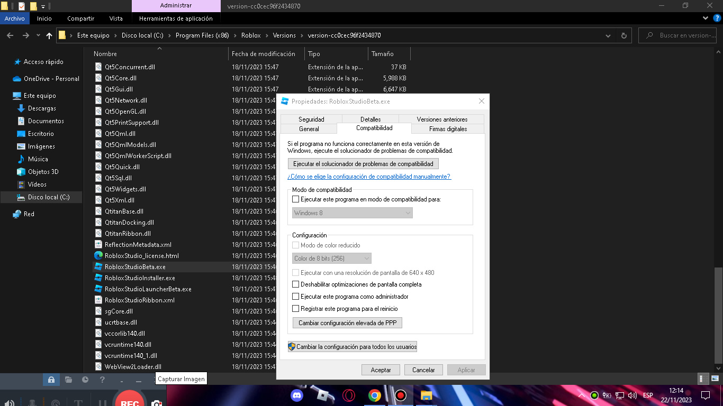The image size is (723, 406).
Task: Open the General tab in properties
Action: (x=309, y=129)
